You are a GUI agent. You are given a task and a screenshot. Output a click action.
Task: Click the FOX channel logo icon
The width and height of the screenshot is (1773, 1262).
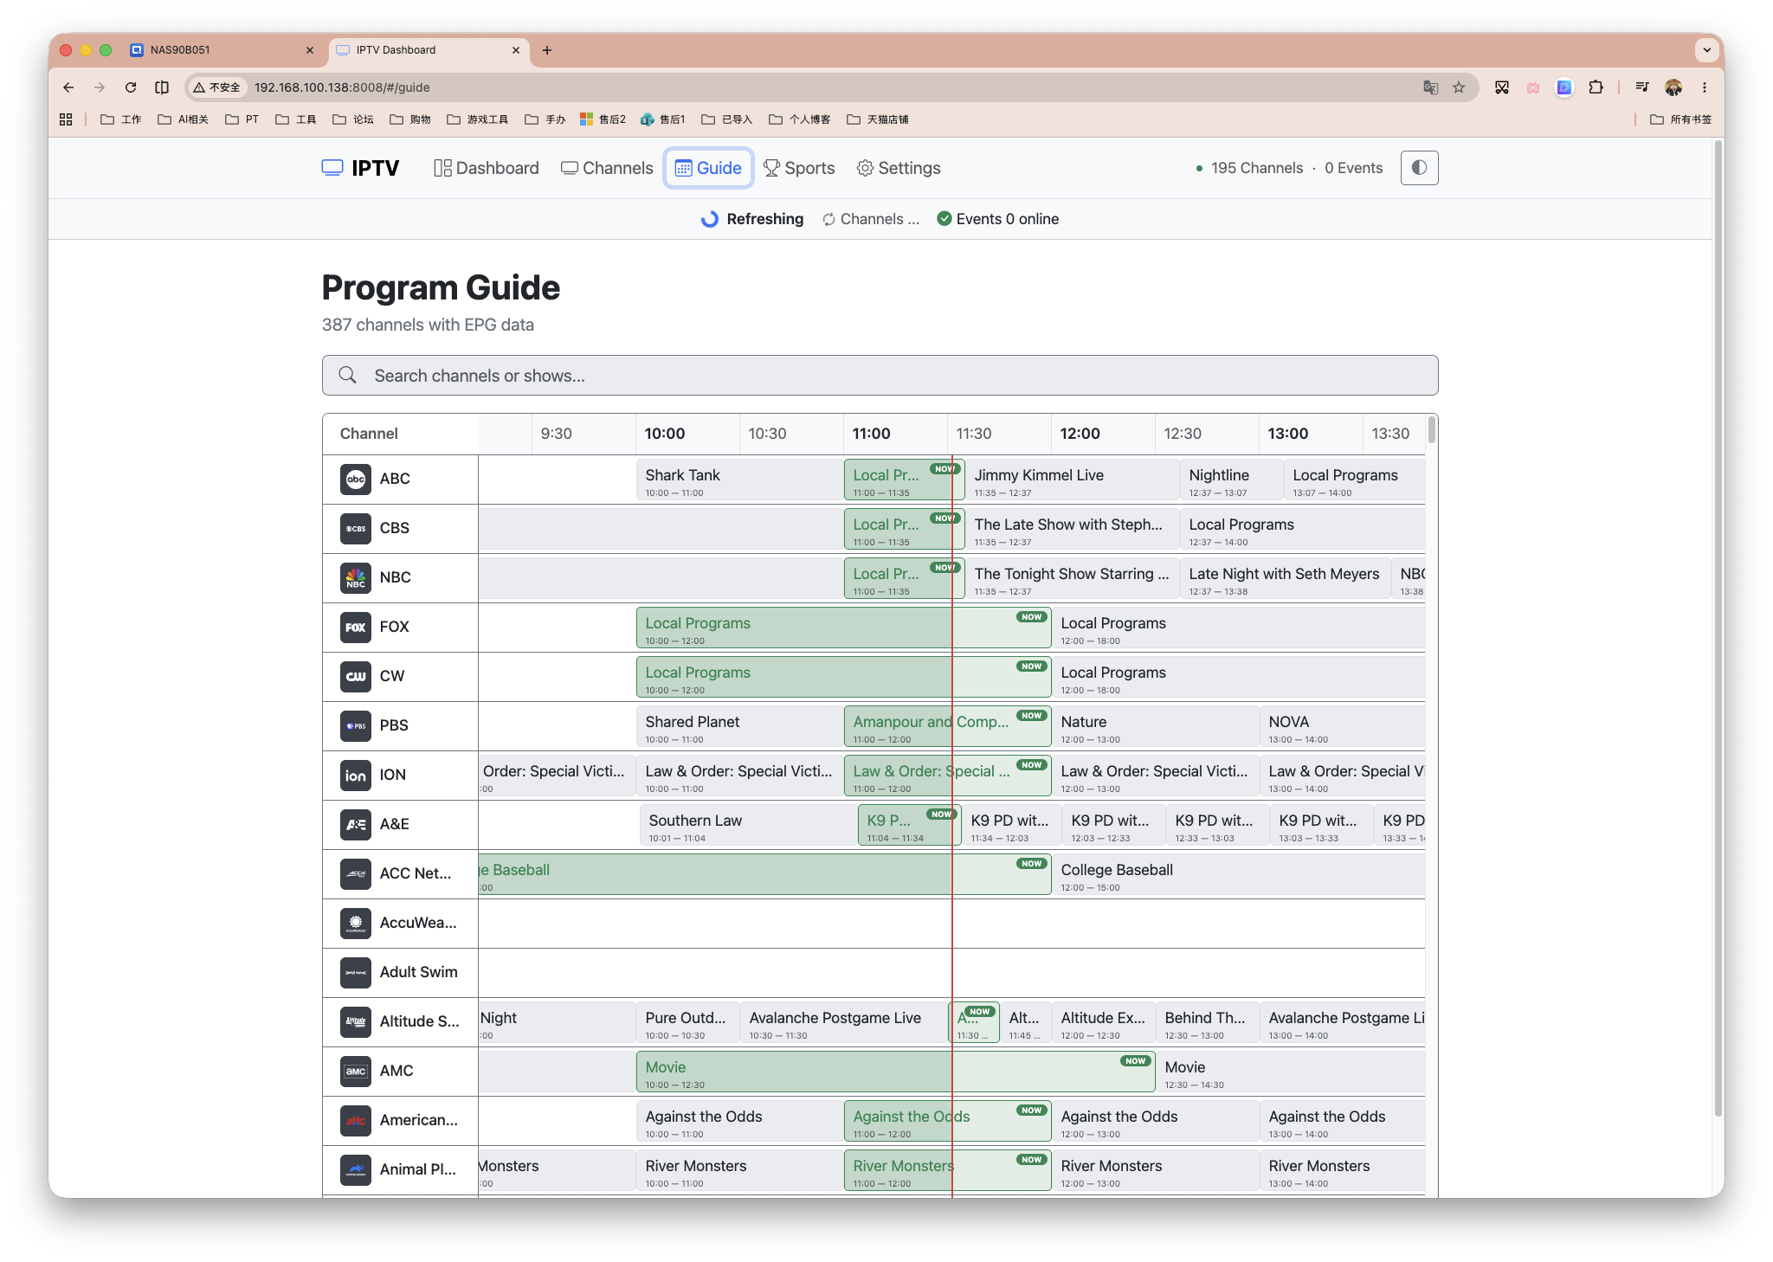click(356, 628)
